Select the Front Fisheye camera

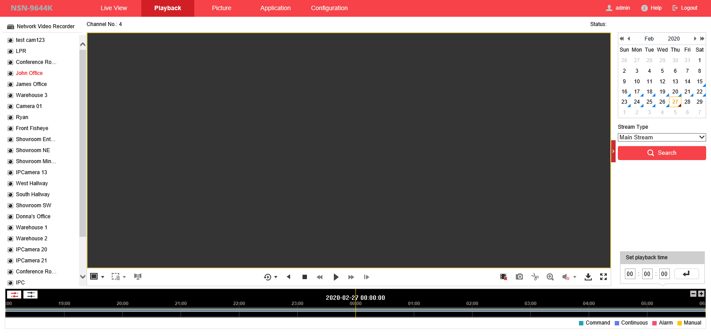point(32,128)
